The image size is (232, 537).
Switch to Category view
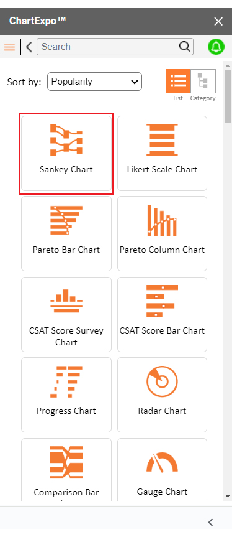(203, 82)
